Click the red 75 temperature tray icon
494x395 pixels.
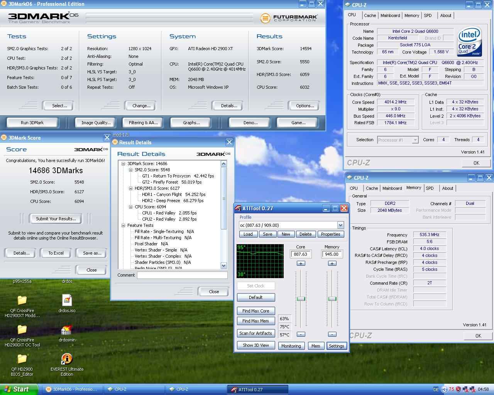tap(451, 389)
